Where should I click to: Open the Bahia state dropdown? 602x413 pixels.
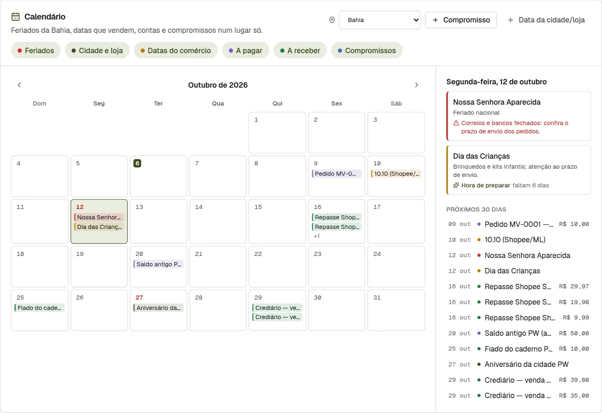[380, 20]
